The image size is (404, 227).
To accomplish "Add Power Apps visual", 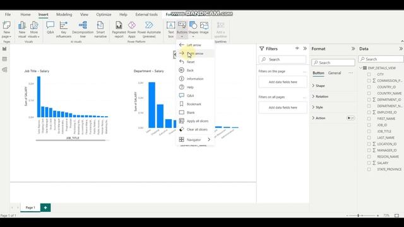I will [x=132, y=30].
